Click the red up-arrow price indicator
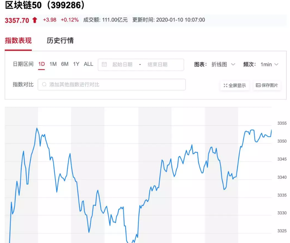Viewport: 290px width, 243px height. 35,20
